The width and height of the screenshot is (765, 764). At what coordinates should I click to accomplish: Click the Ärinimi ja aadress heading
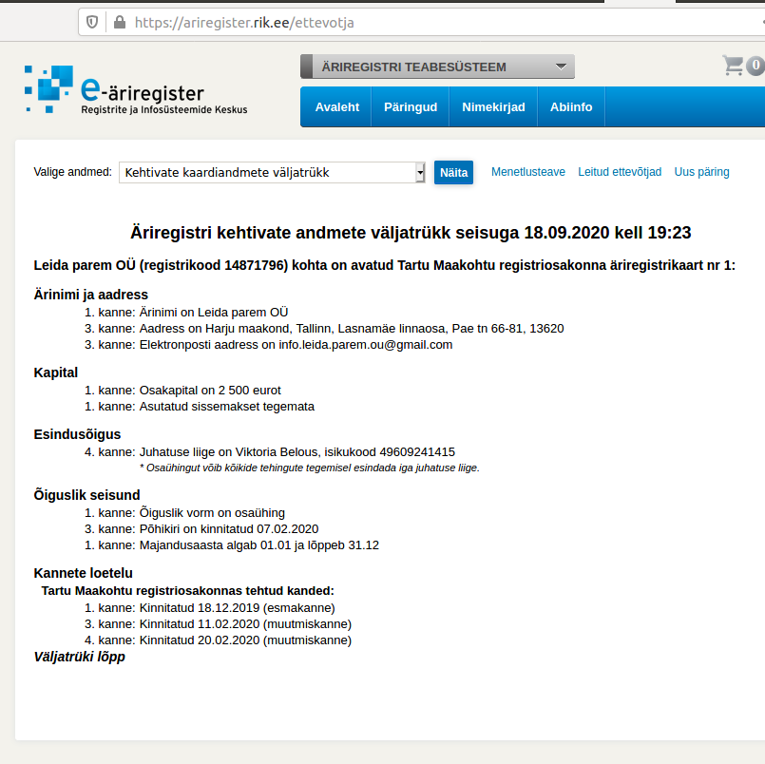pos(90,295)
